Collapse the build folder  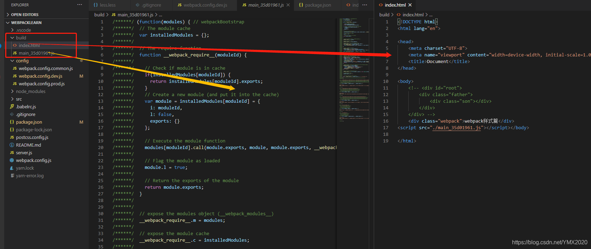(x=46, y=38)
